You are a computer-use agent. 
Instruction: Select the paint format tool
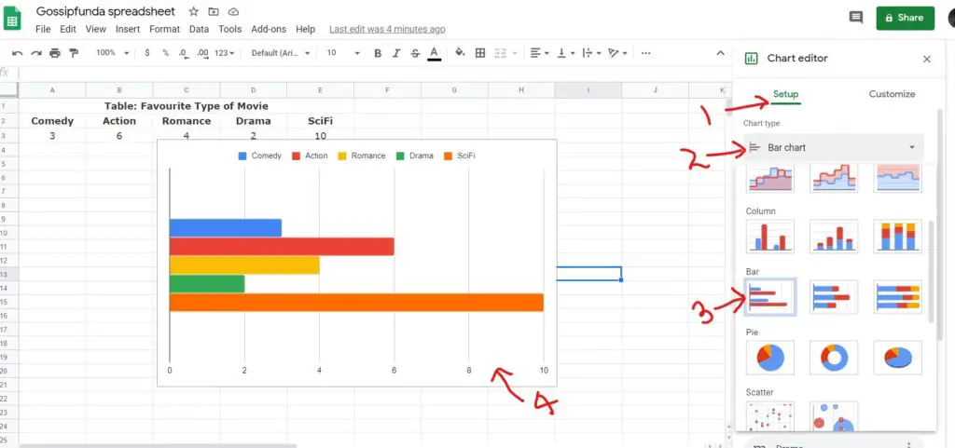74,53
